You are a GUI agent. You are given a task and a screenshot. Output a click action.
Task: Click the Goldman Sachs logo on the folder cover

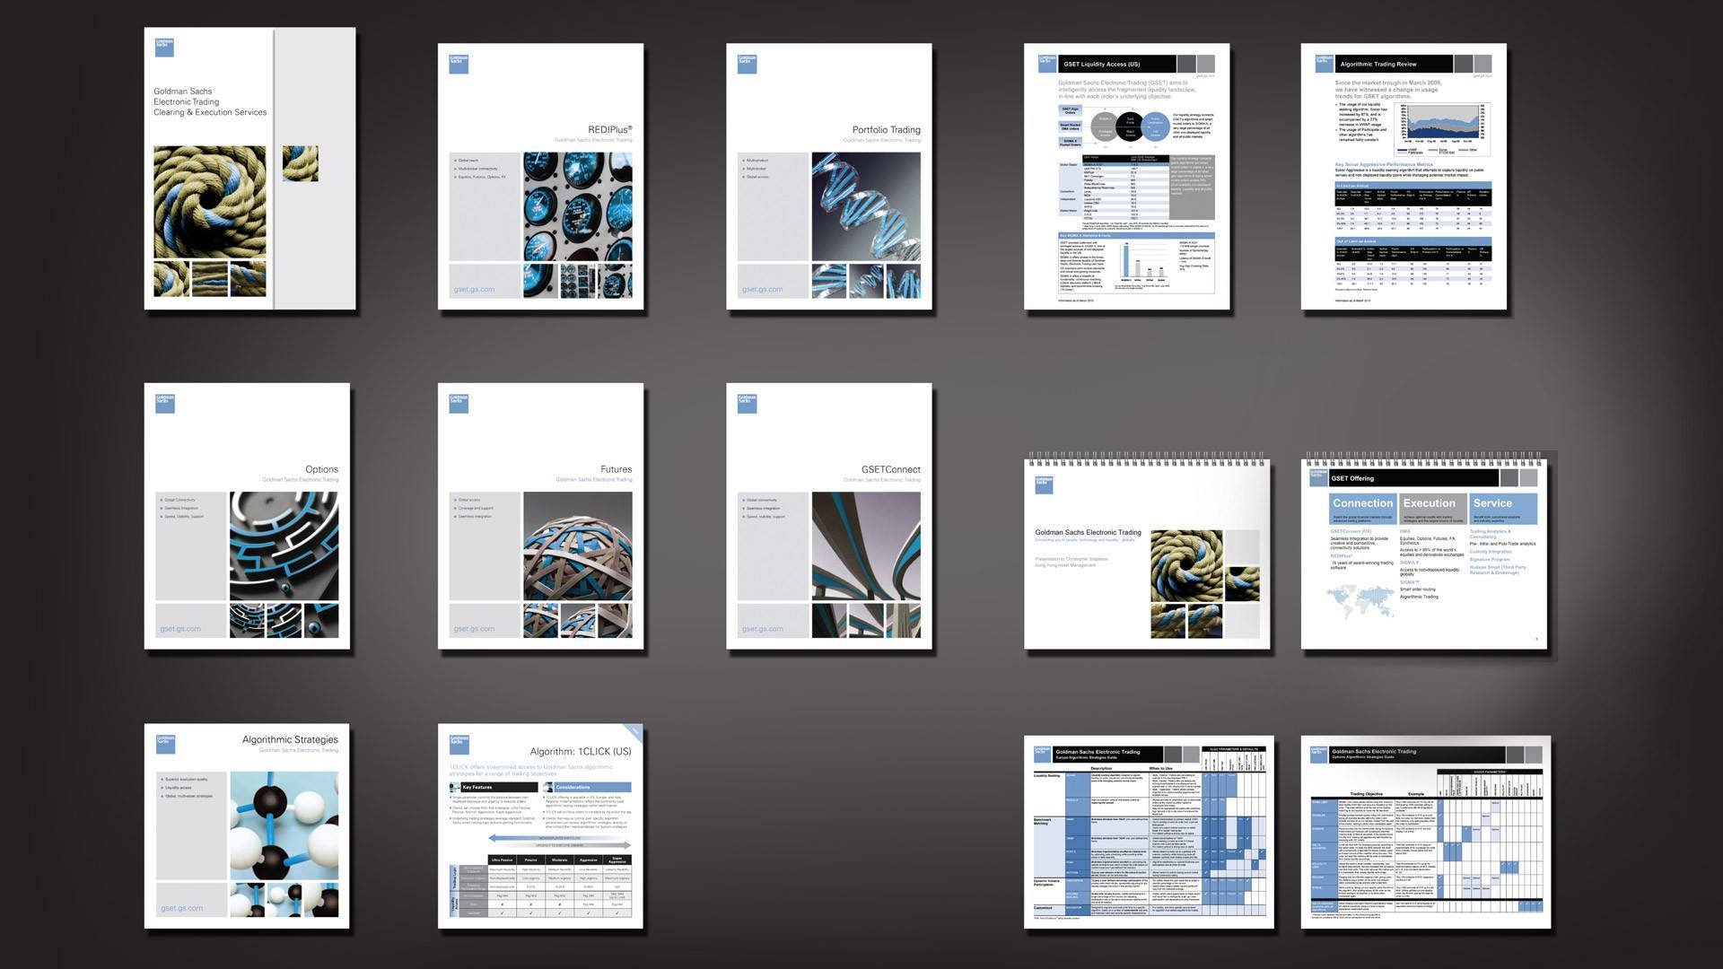tap(164, 48)
